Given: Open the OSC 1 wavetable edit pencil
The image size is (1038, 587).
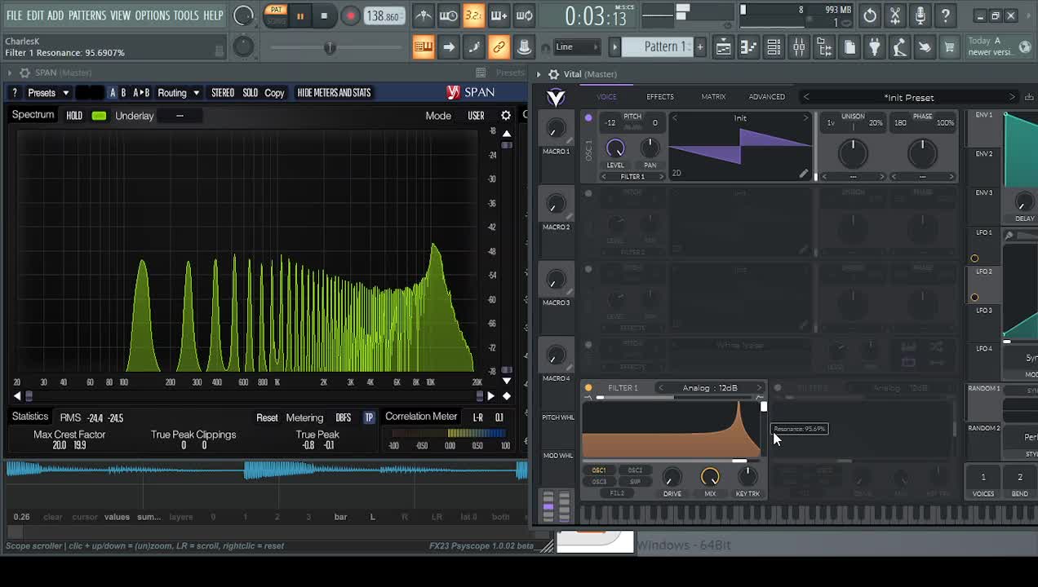Looking at the screenshot, I should tap(803, 174).
